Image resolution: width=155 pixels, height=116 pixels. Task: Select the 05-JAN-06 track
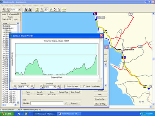coord(7,26)
